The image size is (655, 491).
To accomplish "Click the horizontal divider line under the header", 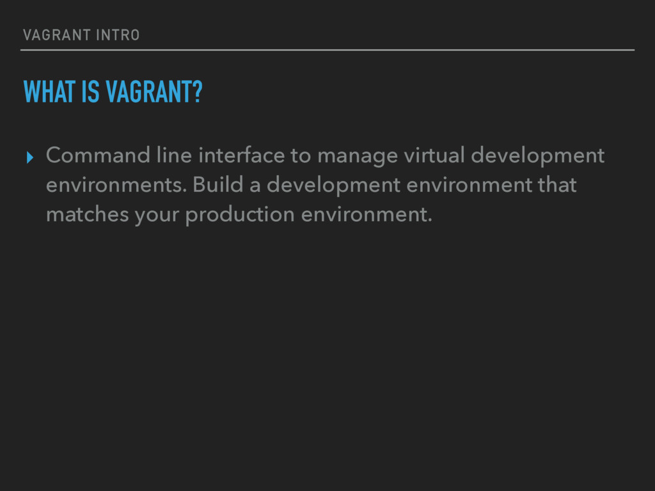I will [327, 50].
